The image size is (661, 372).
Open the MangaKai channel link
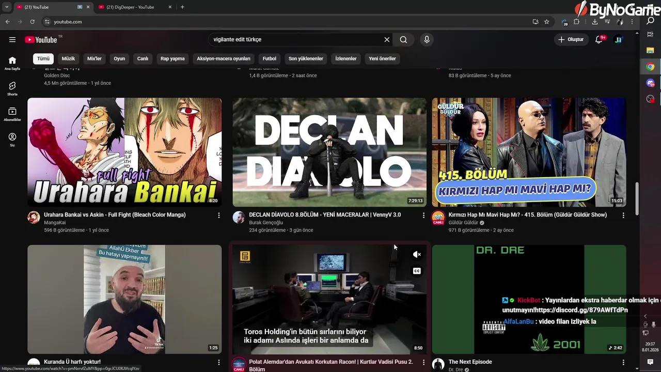tap(55, 223)
